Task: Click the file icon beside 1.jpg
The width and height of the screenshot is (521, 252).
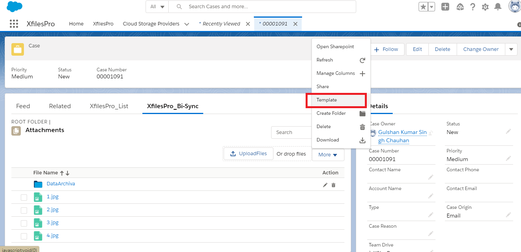Action: pos(38,197)
